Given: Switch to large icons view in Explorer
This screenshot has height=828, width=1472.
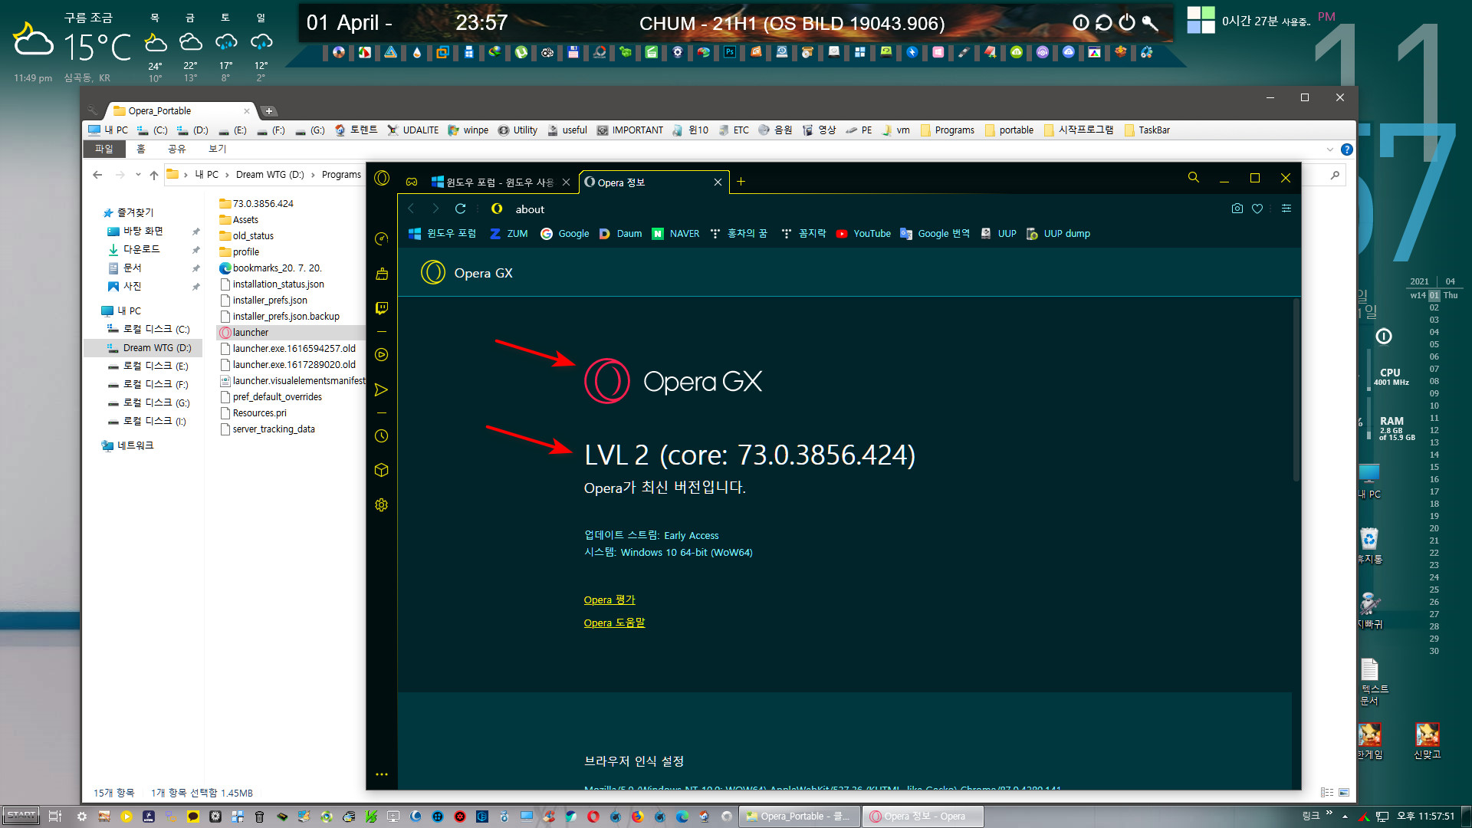Looking at the screenshot, I should [1343, 793].
